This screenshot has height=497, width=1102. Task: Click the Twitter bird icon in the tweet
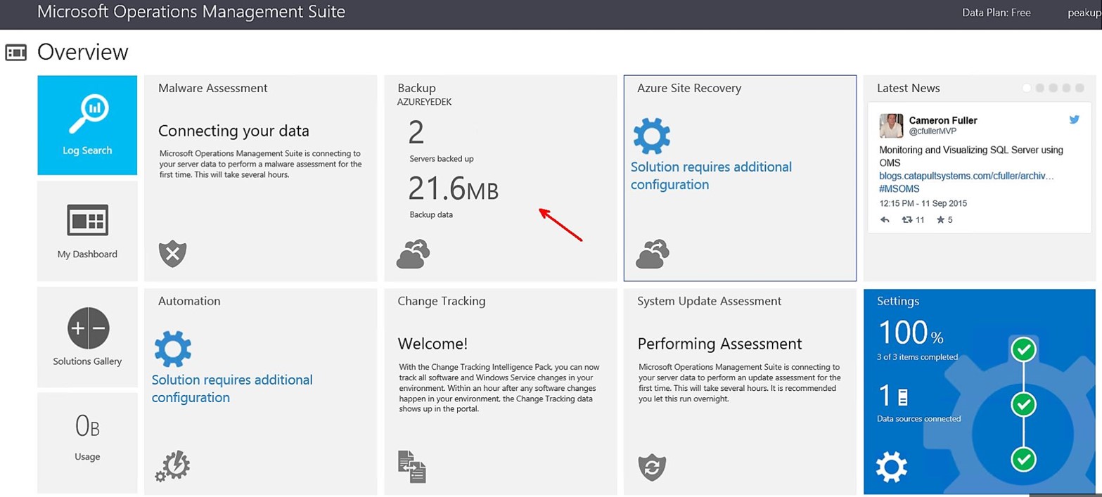pyautogui.click(x=1074, y=120)
